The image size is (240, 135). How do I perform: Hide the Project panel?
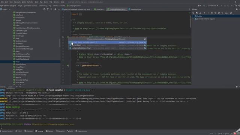pyautogui.click(x=58, y=9)
